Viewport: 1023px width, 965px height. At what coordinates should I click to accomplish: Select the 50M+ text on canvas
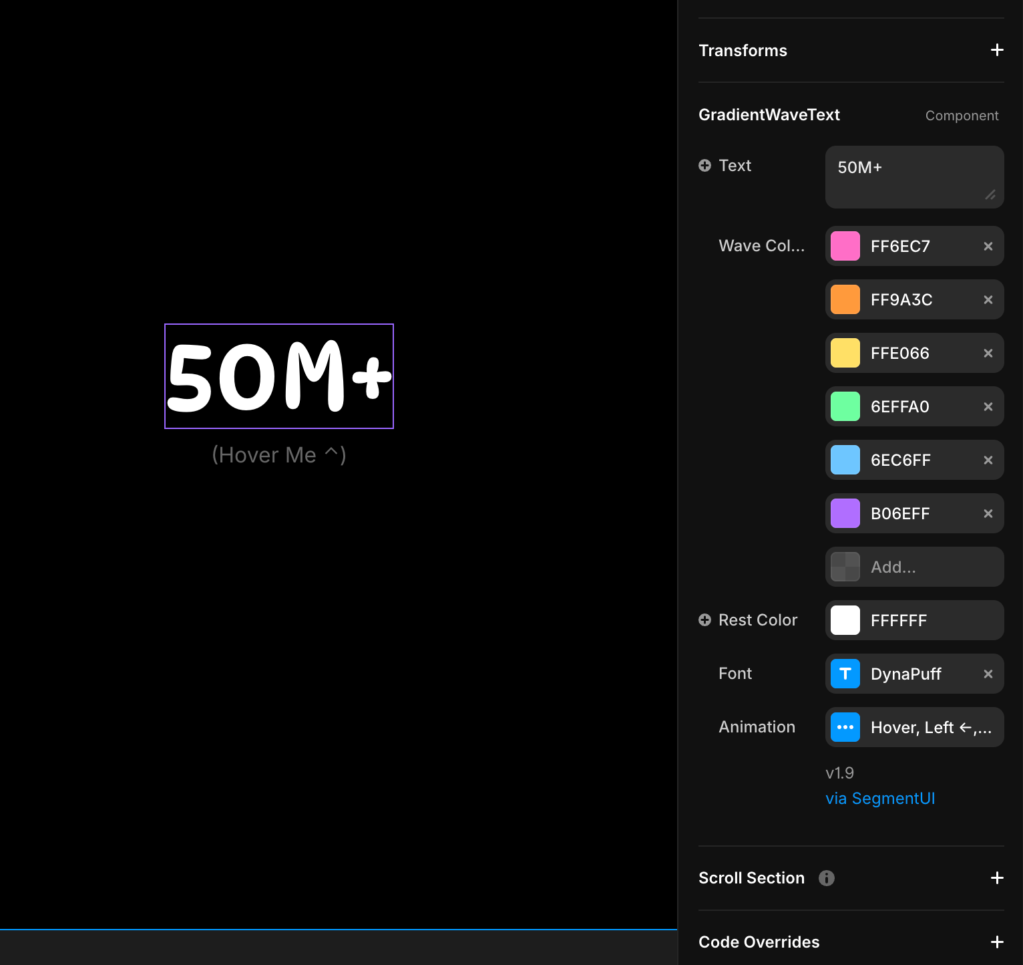[x=279, y=376]
